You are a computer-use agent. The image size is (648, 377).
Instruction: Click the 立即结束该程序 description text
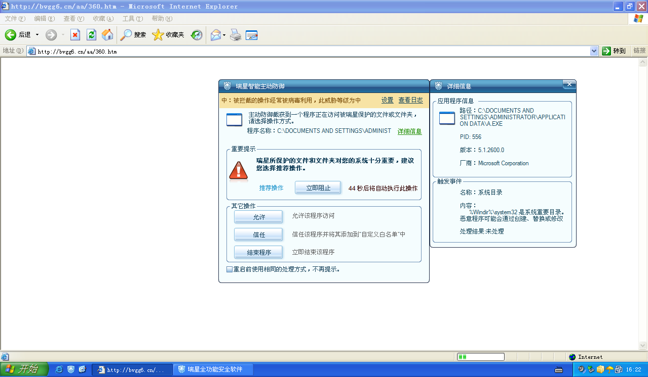pos(313,252)
